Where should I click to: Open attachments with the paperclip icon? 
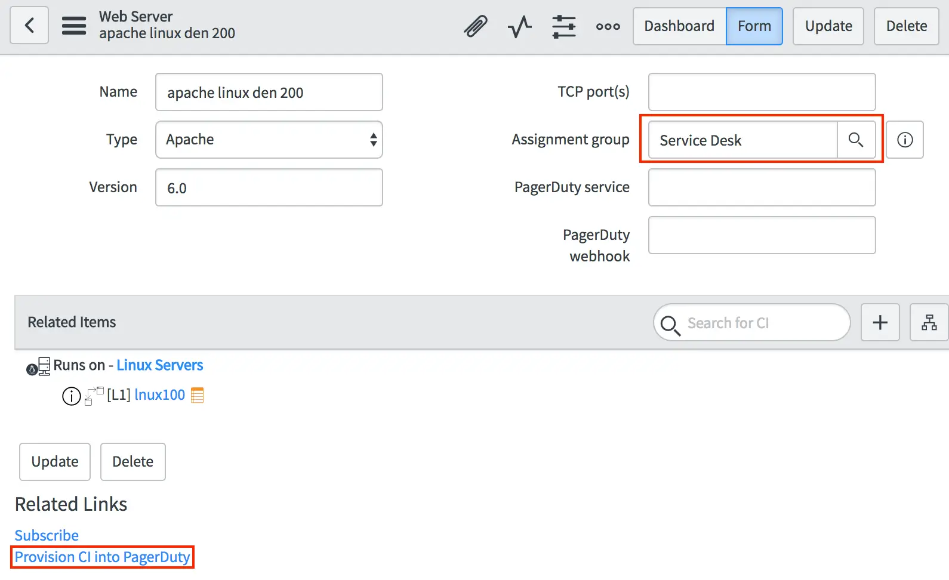[476, 26]
